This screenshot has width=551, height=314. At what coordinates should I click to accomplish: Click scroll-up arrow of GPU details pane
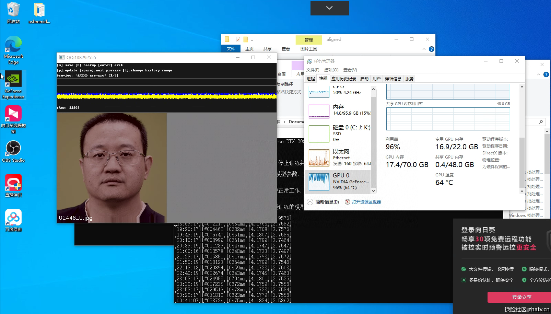[x=522, y=87]
